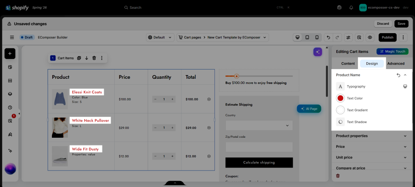Viewport: 415px width, 187px height.
Task: Collapse the Product Name section
Action: [x=405, y=75]
